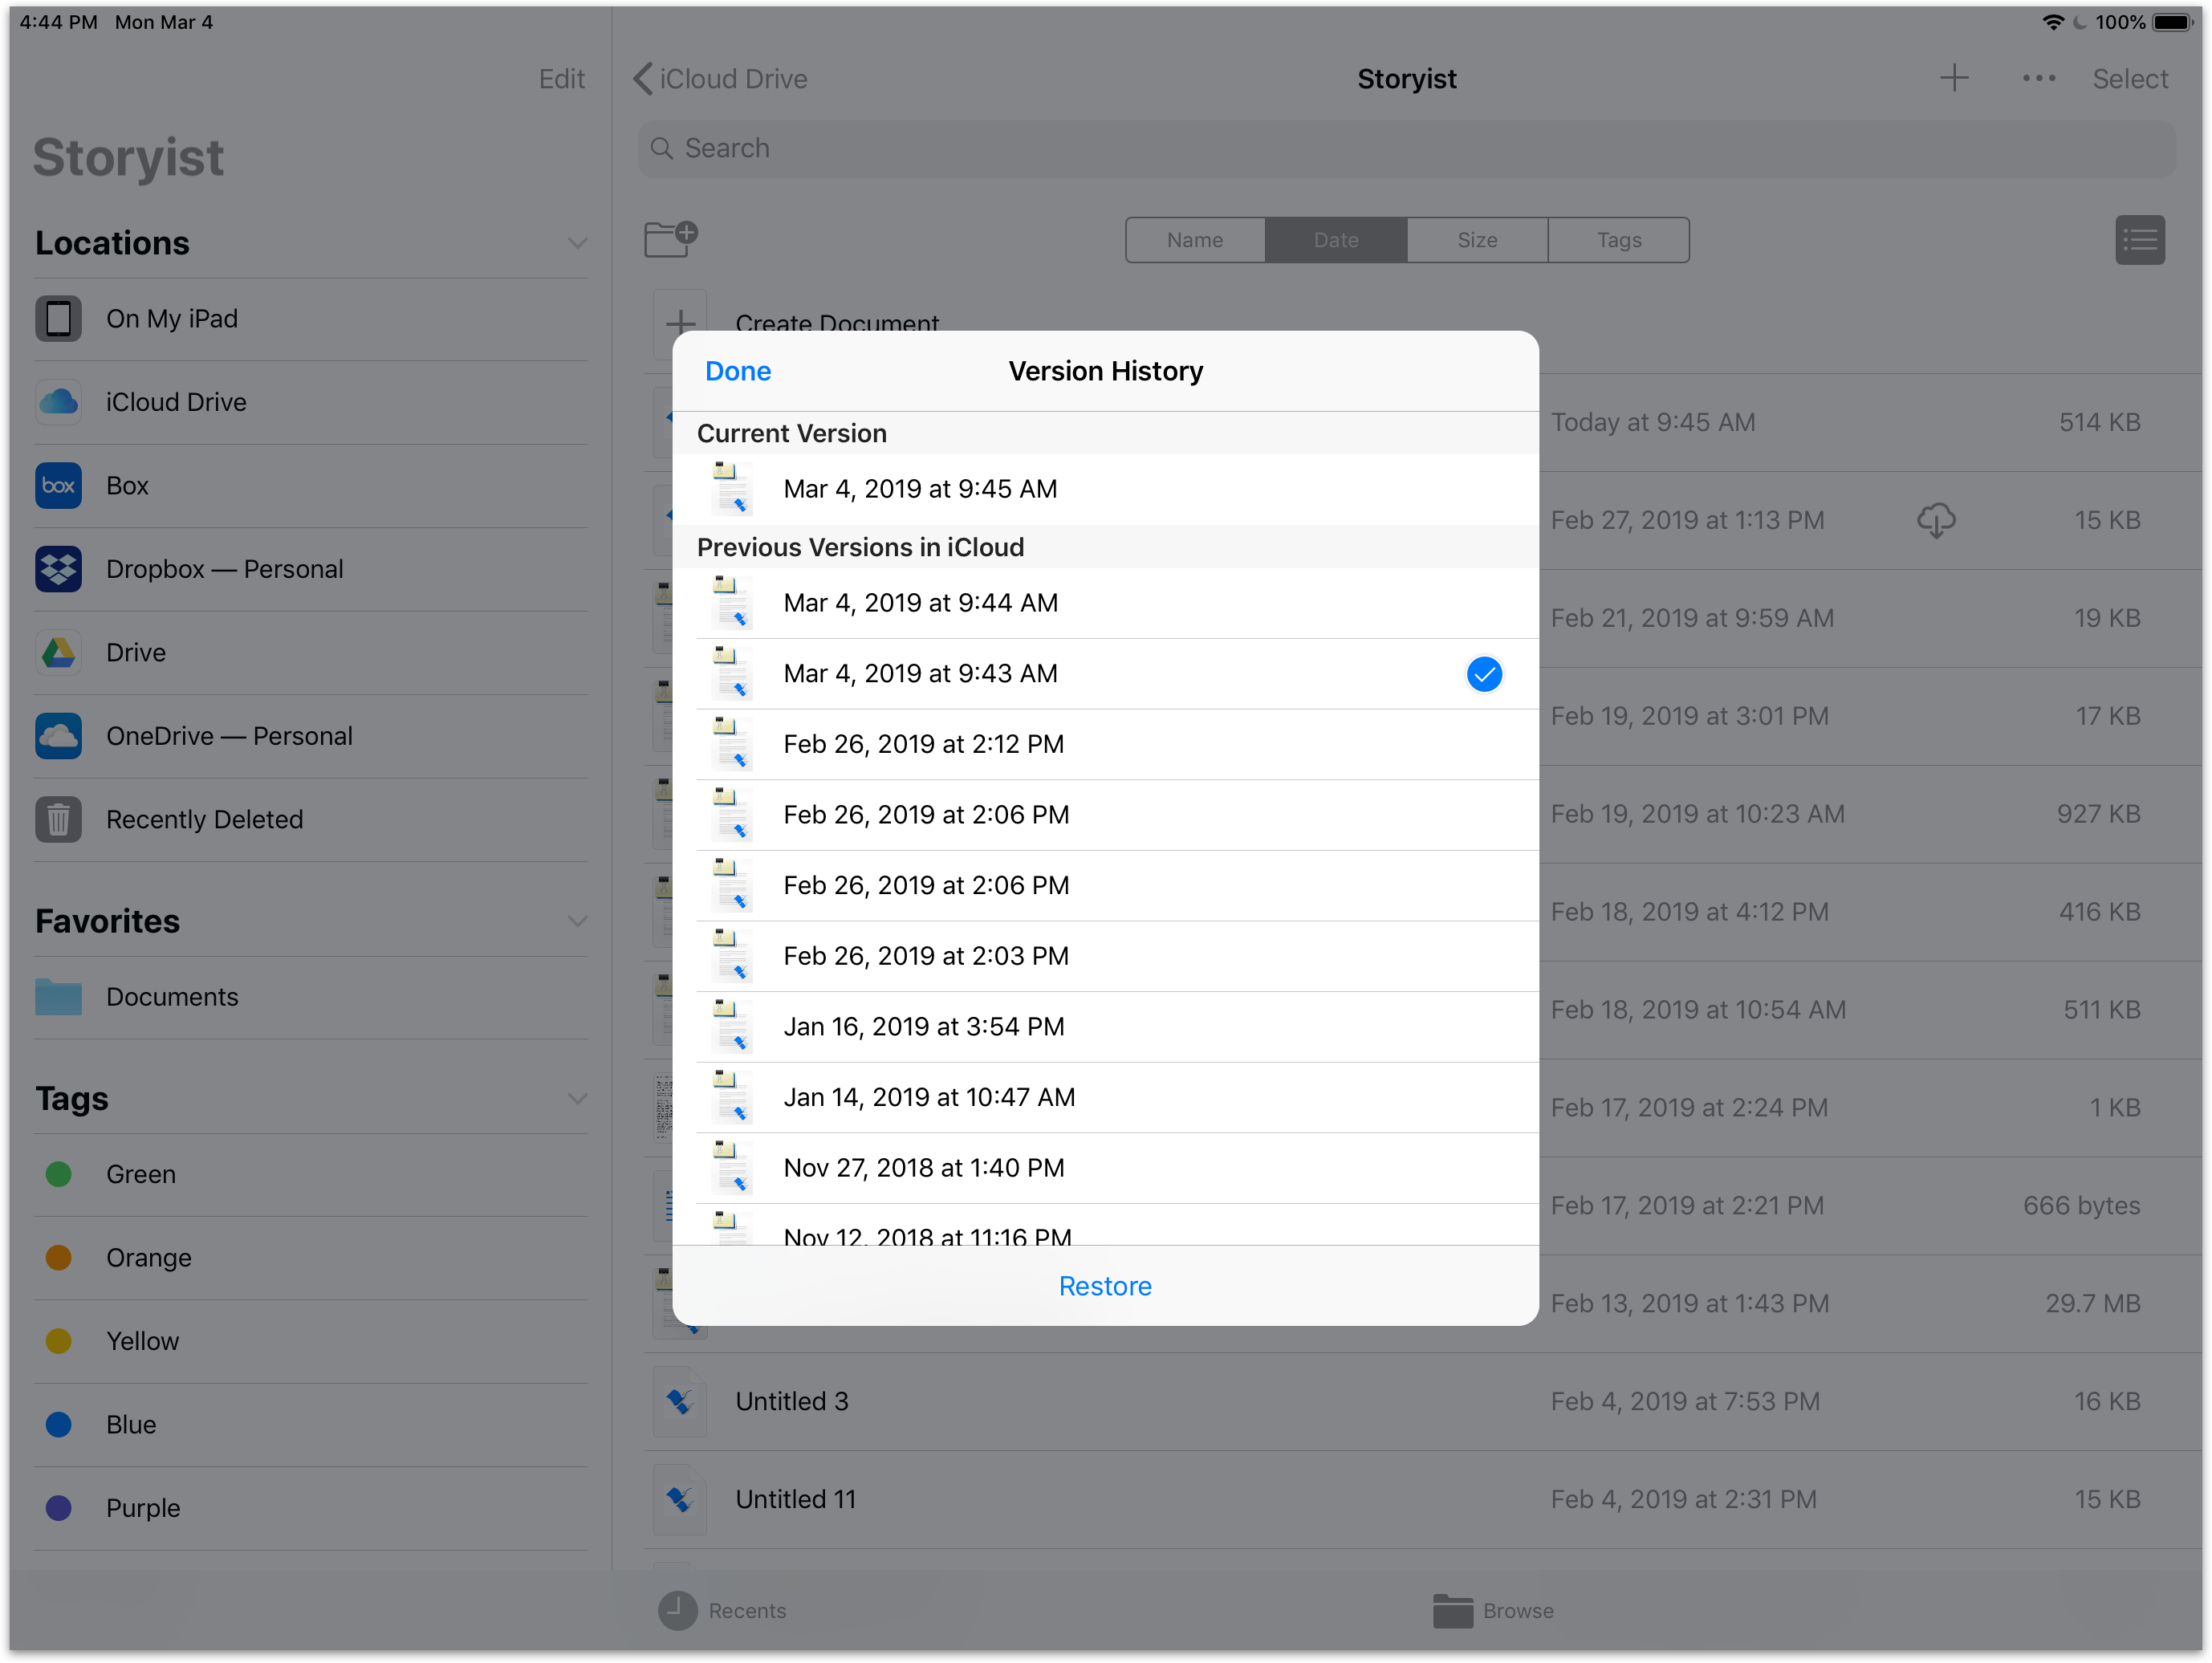Tap the Browse folder icon
The image size is (2212, 1663).
pos(1452,1611)
